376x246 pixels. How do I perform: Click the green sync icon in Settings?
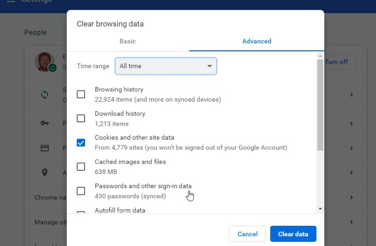(45, 95)
